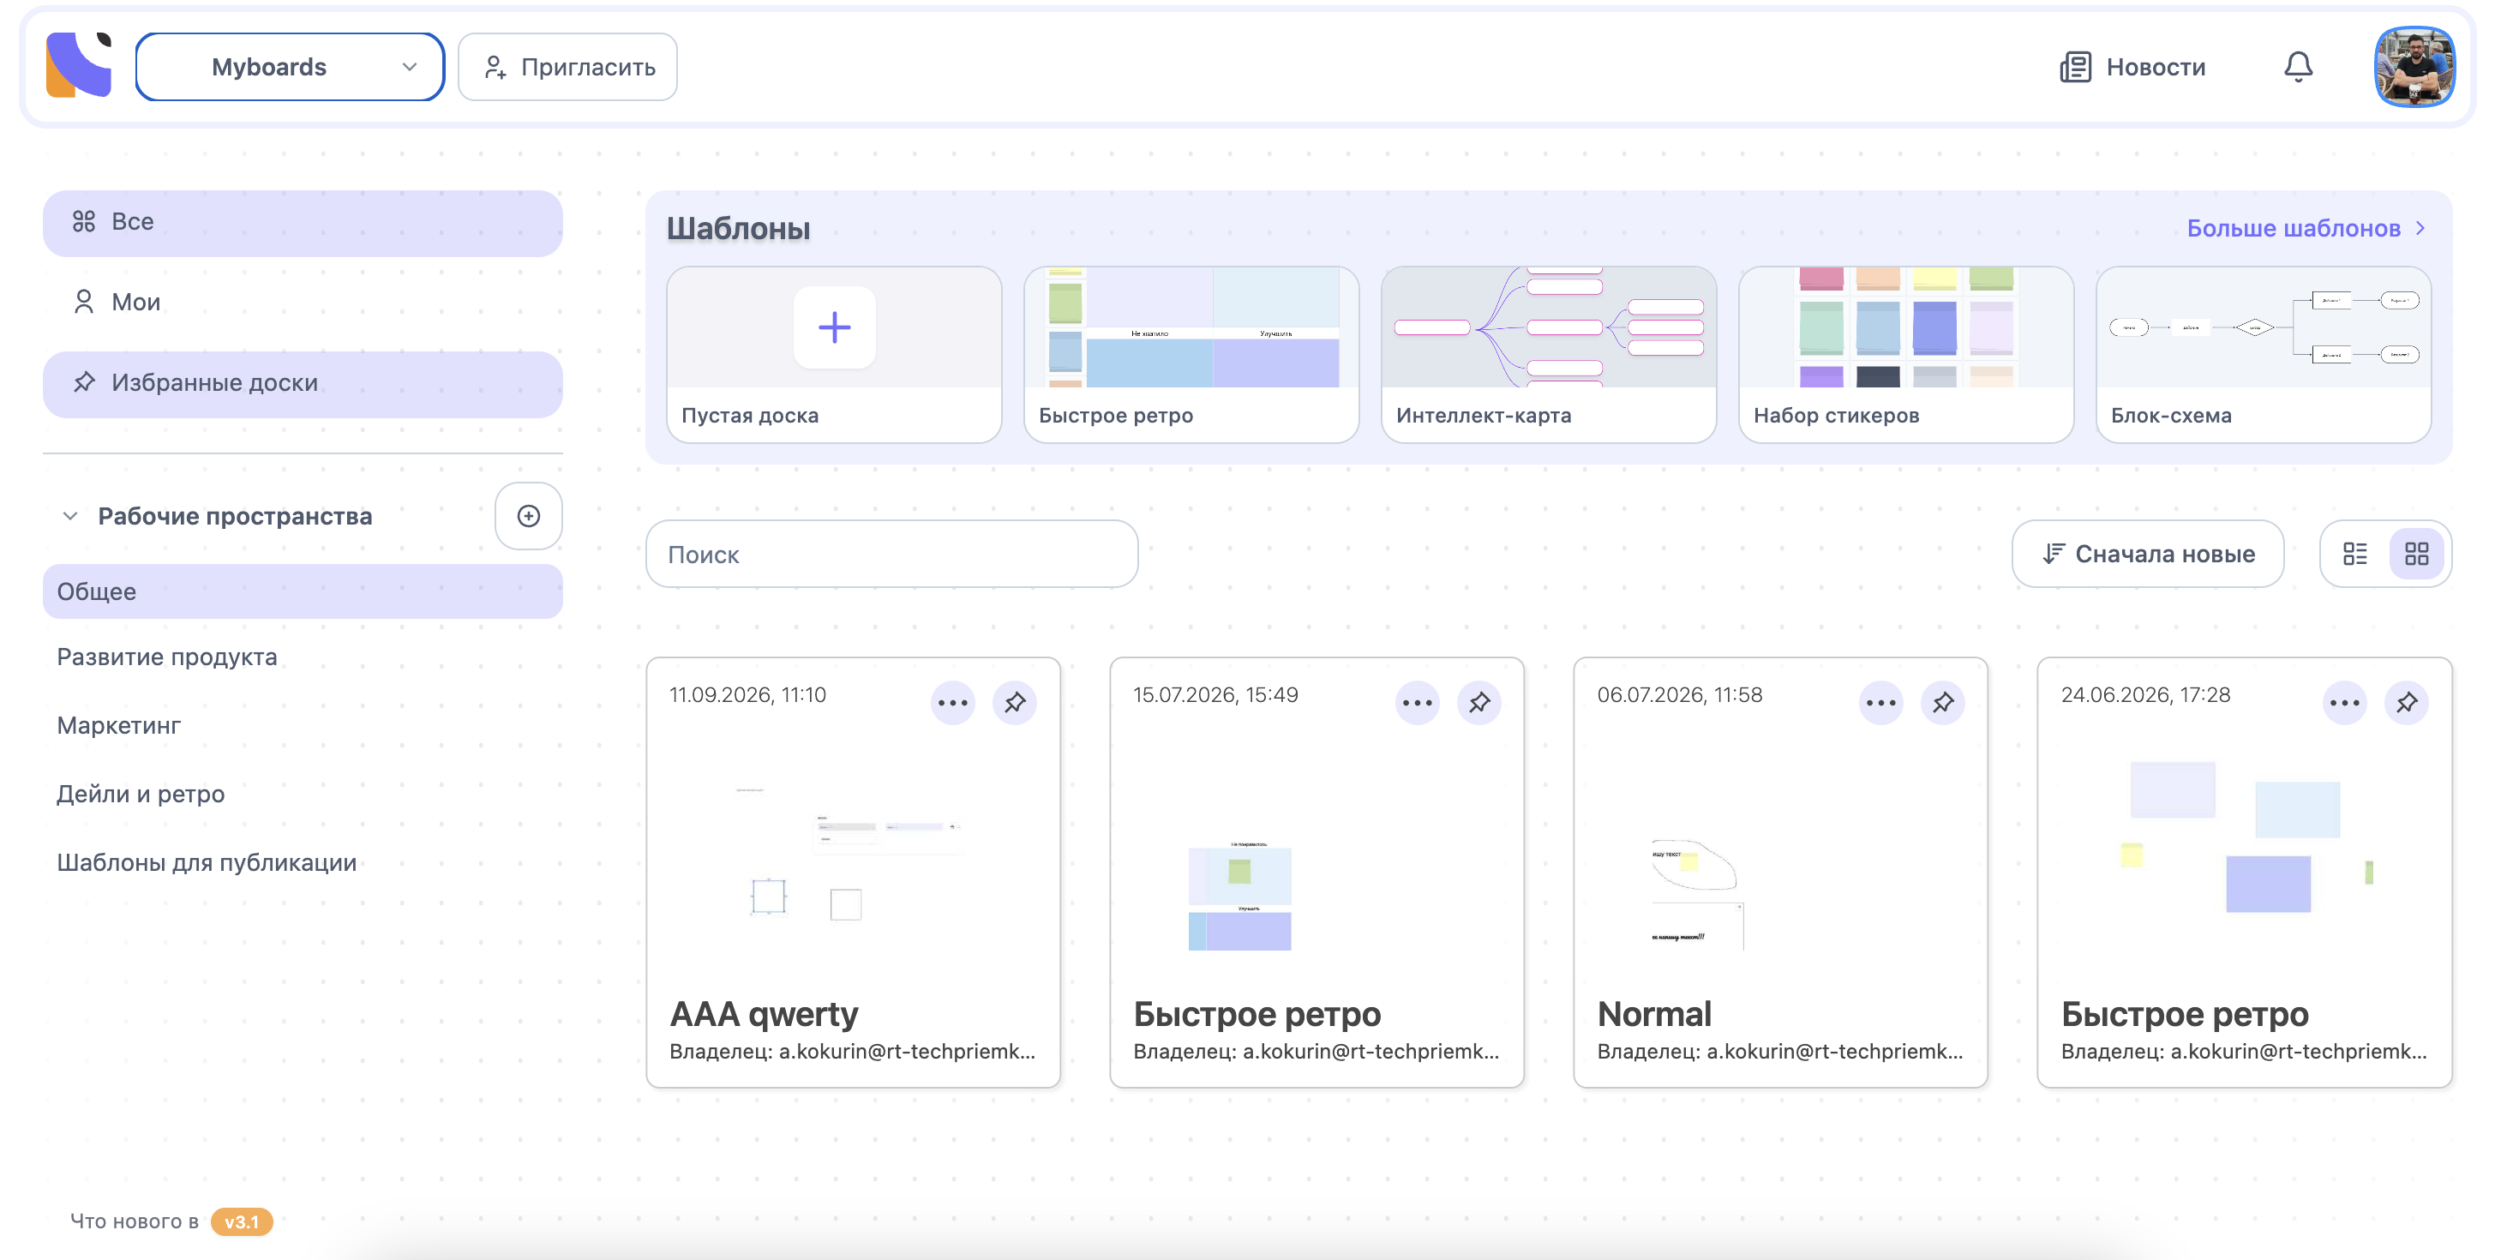Pin the Normal board
2501x1260 pixels.
click(x=1943, y=702)
